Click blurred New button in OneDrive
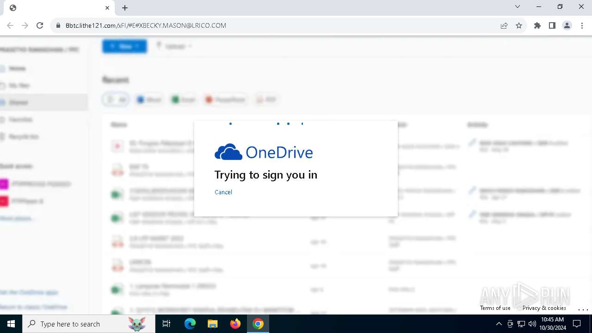Image resolution: width=592 pixels, height=333 pixels. (x=124, y=46)
